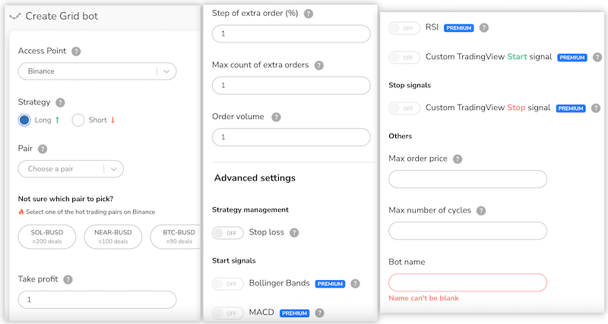608x324 pixels.
Task: Toggle the Stop loss switch
Action: click(227, 233)
